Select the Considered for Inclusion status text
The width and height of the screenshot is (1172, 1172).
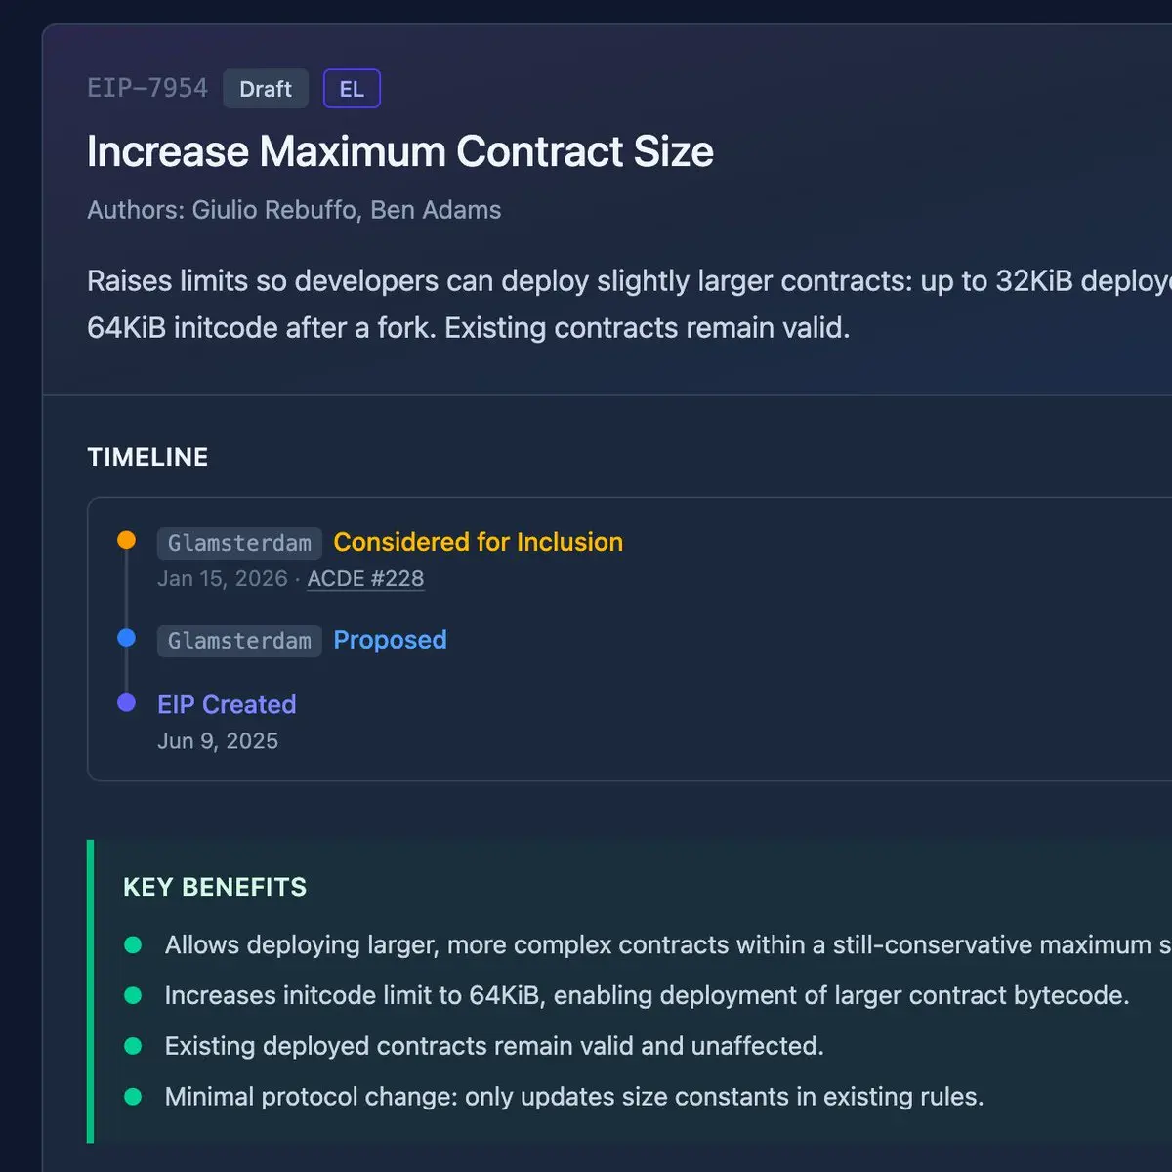[478, 542]
